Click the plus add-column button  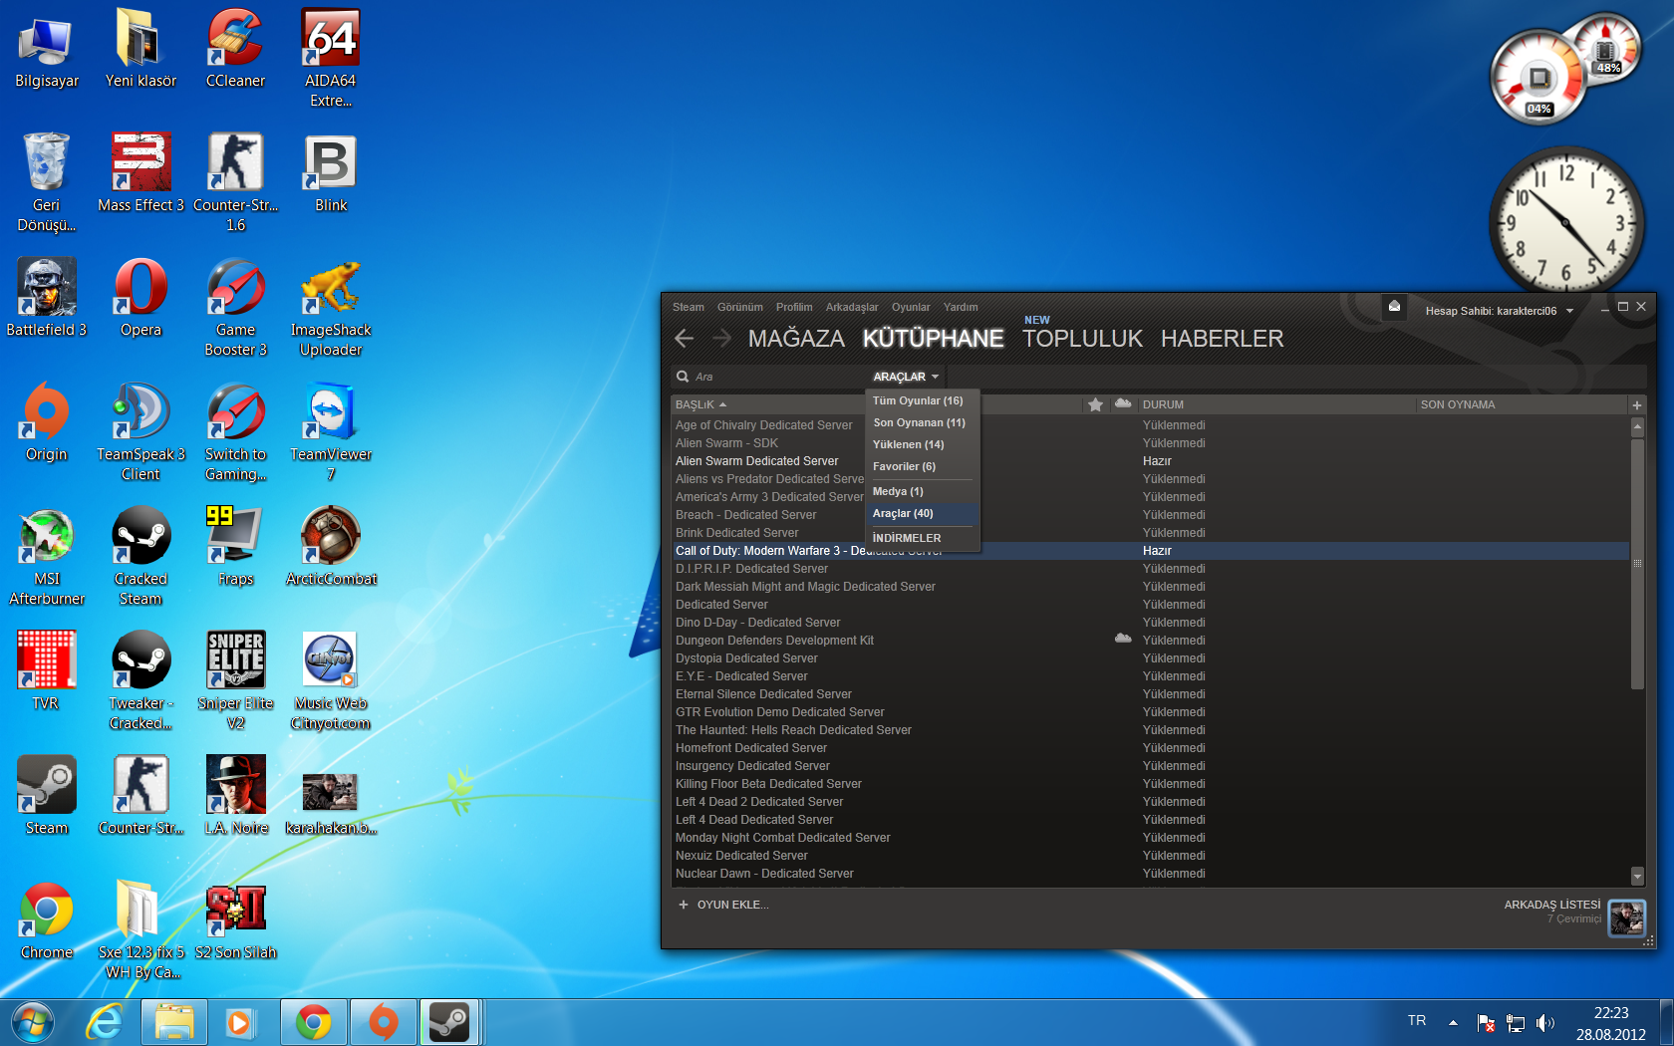click(1636, 404)
